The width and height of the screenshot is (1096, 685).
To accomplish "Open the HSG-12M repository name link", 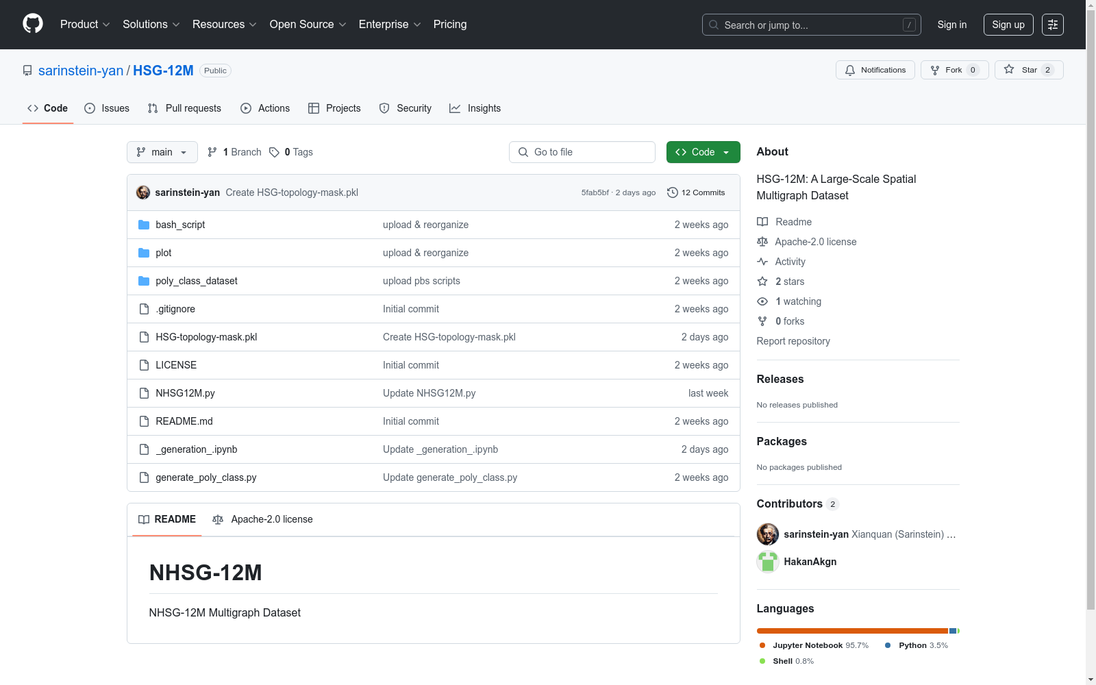I will pos(163,71).
